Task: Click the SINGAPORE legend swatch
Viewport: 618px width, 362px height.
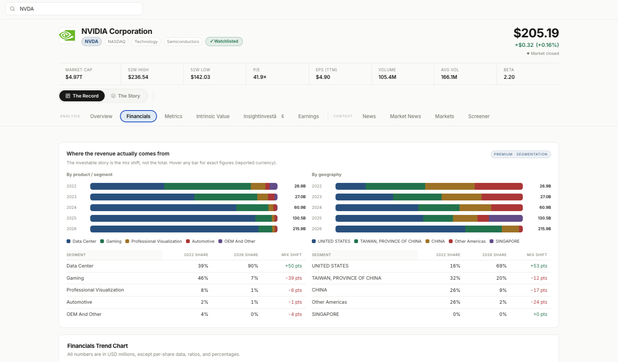Action: tap(492, 241)
